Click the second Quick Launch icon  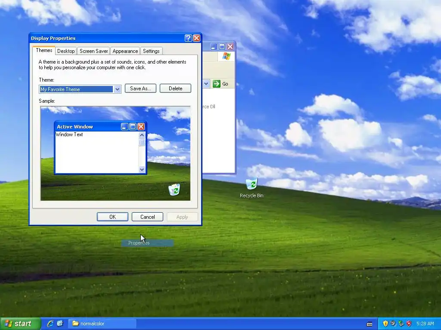60,324
